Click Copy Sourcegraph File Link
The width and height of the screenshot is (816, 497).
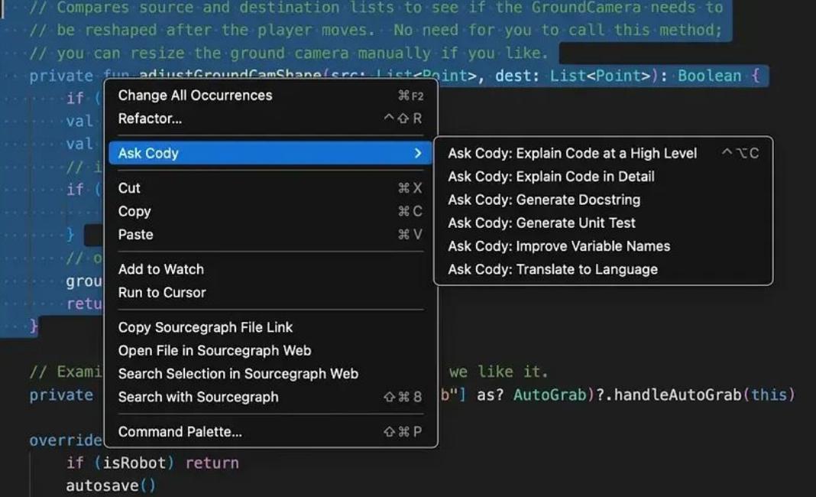[x=270, y=327]
